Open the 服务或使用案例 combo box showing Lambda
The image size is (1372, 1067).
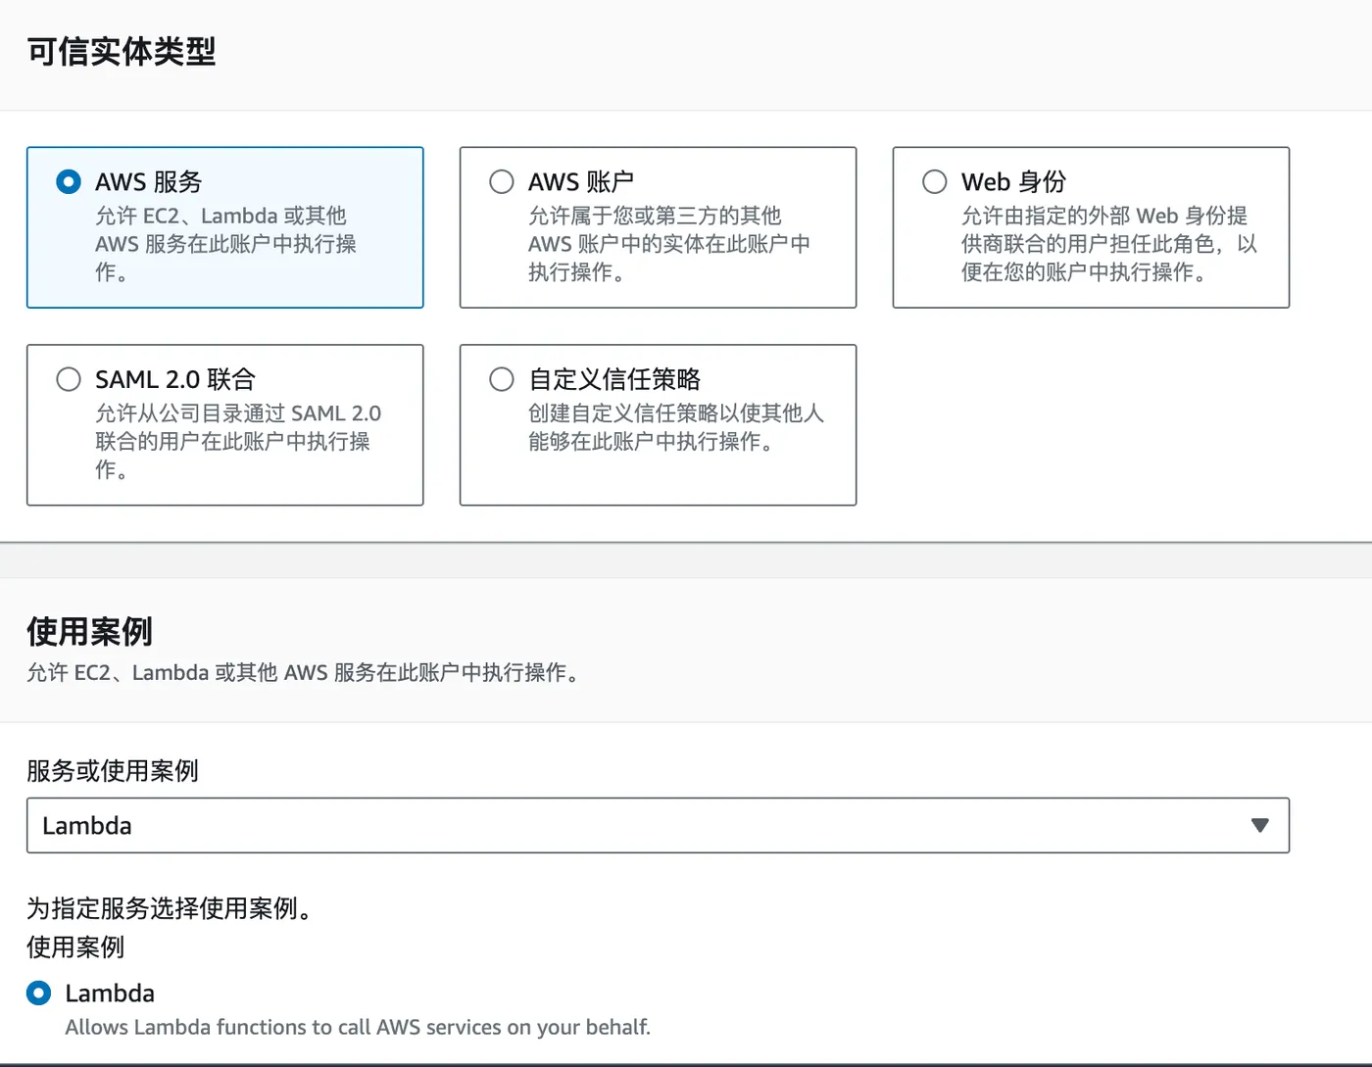tap(637, 826)
